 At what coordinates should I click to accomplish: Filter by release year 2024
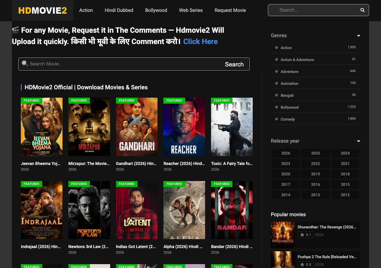pos(345,153)
